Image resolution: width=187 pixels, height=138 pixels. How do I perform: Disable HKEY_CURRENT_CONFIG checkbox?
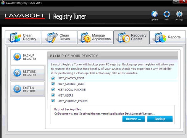click(53, 101)
